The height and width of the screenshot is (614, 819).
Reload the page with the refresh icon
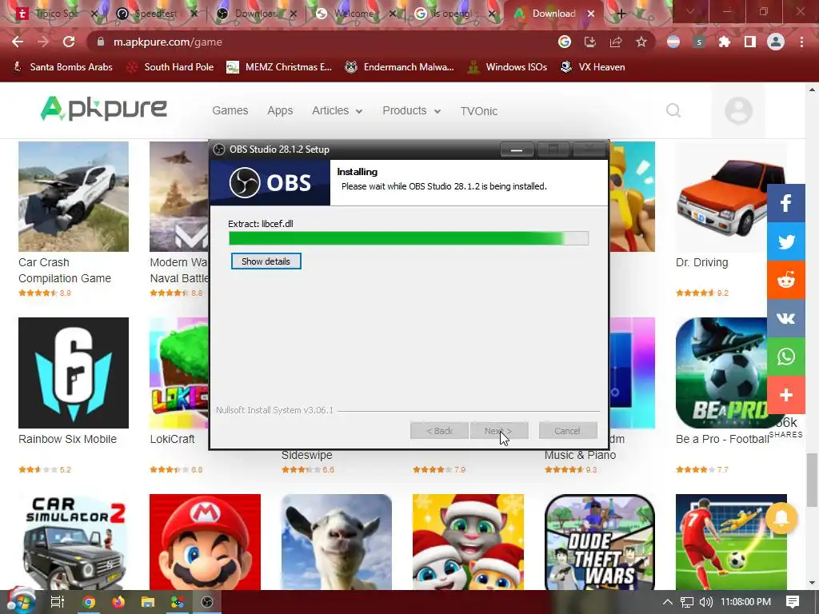pos(69,42)
